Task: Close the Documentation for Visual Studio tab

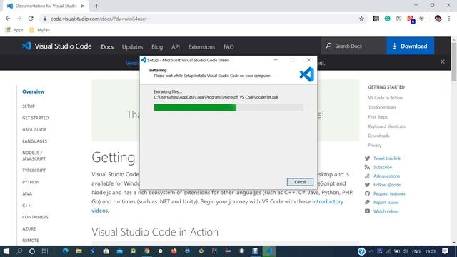Action: (83, 6)
